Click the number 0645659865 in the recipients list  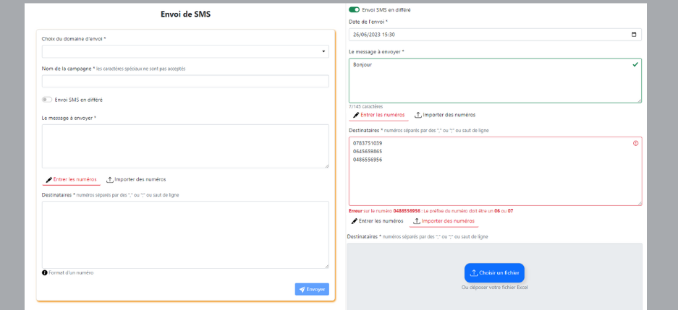[x=368, y=152]
